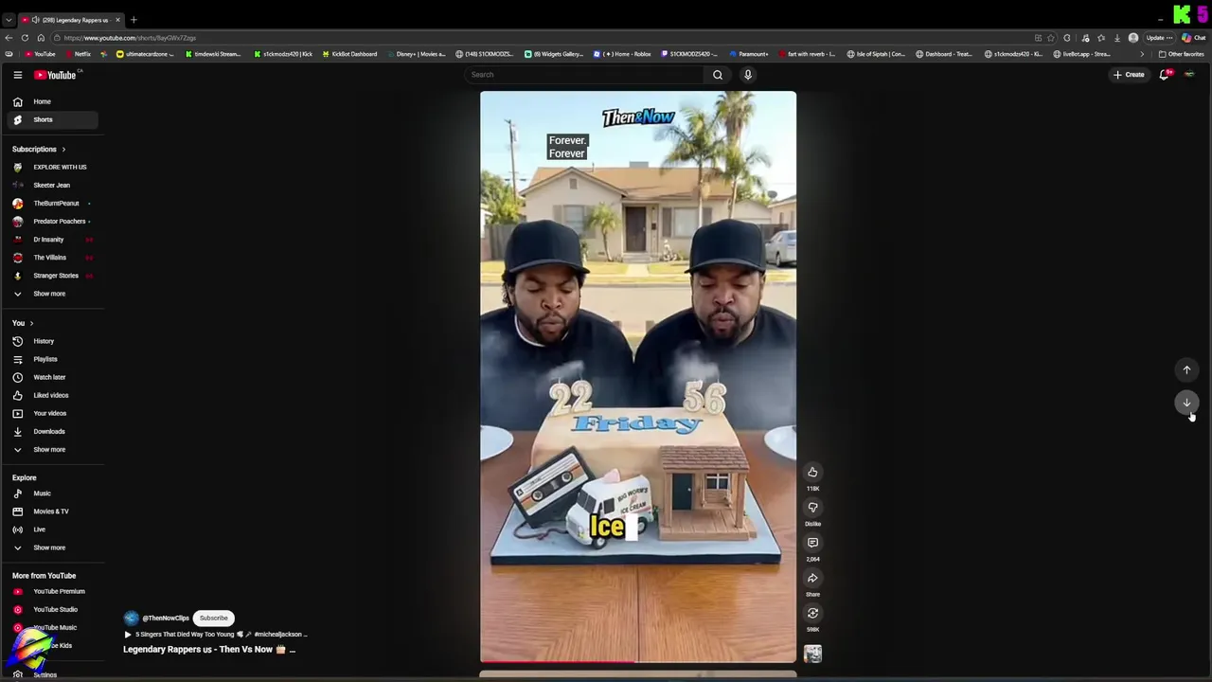Open Predator Poachers channel
Image resolution: width=1212 pixels, height=682 pixels.
(x=53, y=221)
